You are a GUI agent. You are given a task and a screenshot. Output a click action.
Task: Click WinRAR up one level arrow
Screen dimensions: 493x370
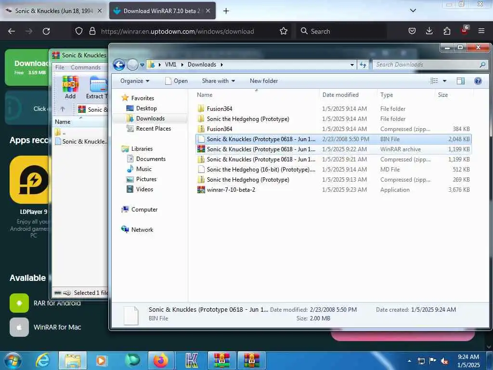pyautogui.click(x=63, y=109)
